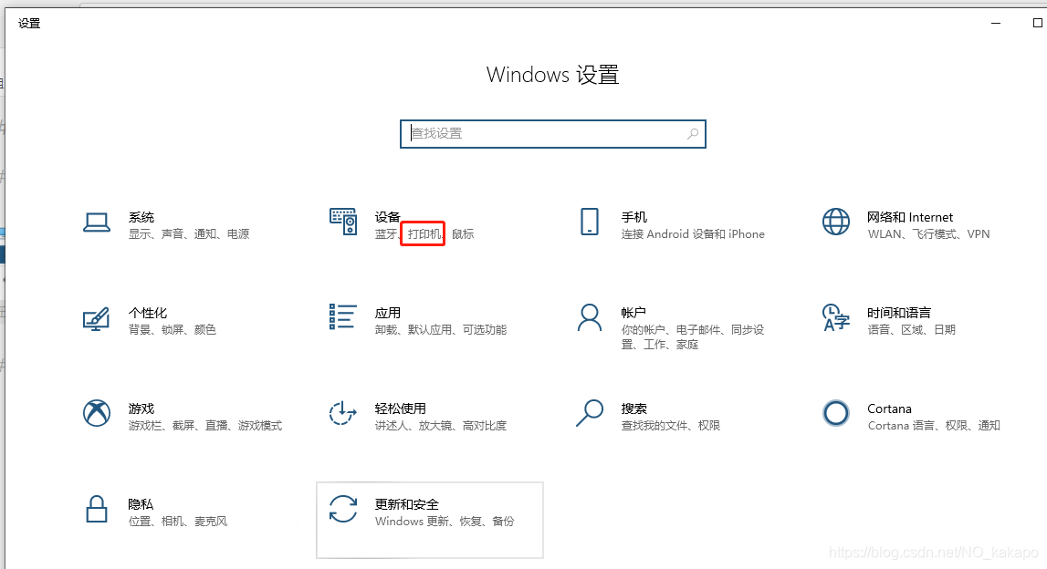The height and width of the screenshot is (569, 1047).
Task: Open the 网络和 Internet title
Action: (910, 217)
